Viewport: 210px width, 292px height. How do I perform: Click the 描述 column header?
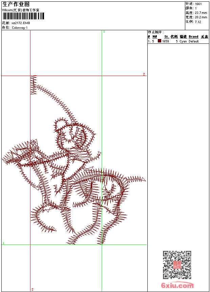click(183, 37)
